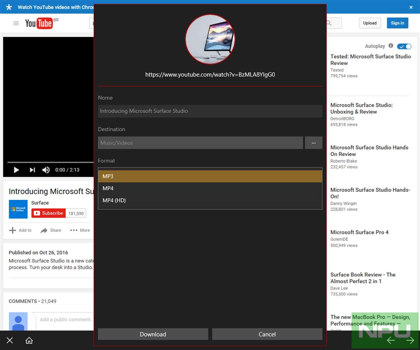
Task: Click the search magnifier icon
Action: tap(329, 23)
